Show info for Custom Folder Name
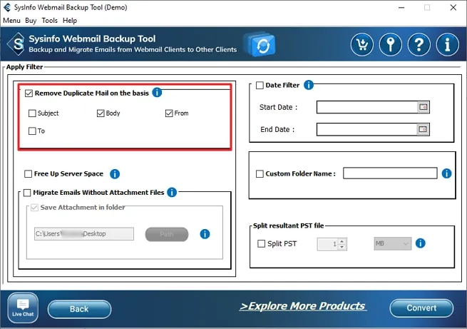The image size is (467, 329). pos(446,173)
